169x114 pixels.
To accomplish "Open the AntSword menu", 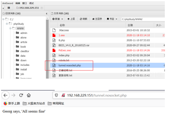I will tap(8, 3).
